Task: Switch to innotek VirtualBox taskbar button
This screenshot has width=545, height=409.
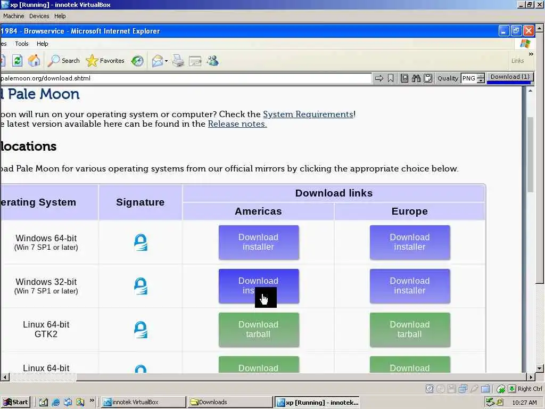Action: [143, 402]
